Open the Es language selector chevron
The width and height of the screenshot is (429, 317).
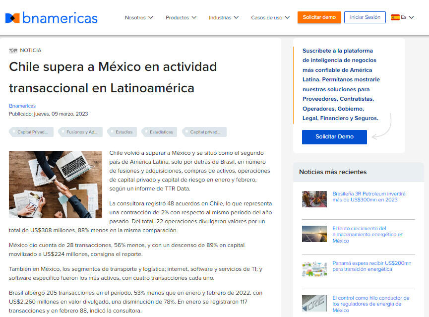tap(411, 17)
